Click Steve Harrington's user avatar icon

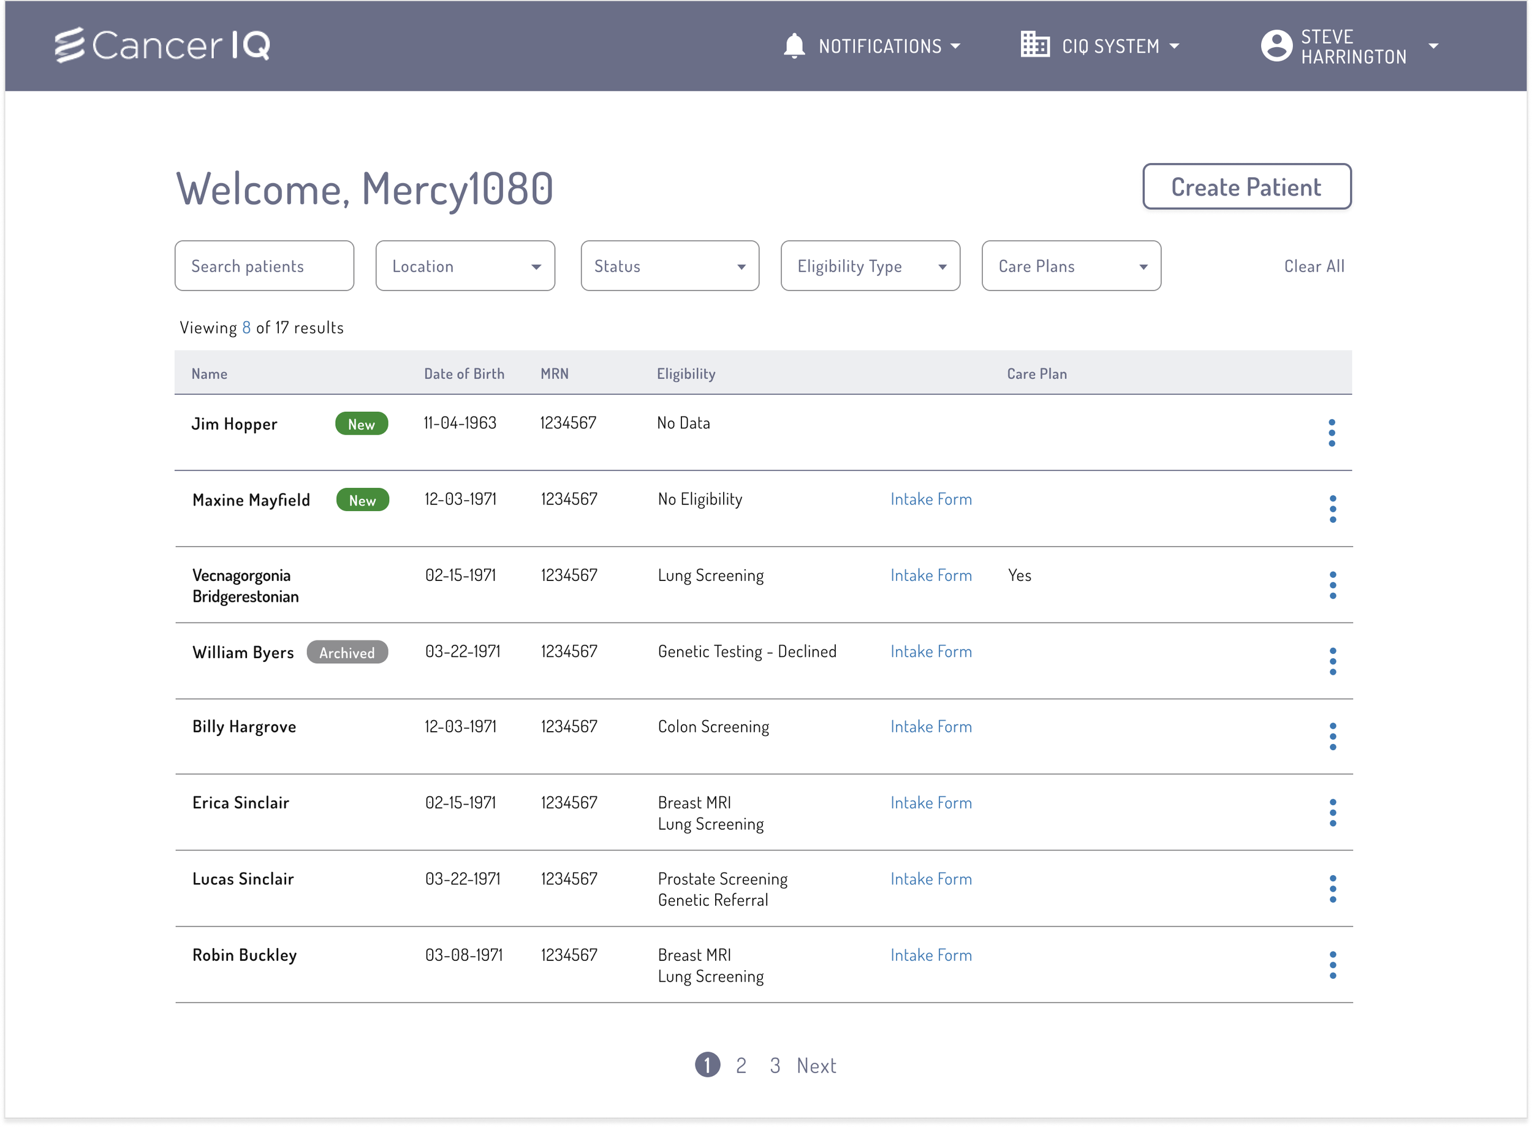coord(1275,46)
